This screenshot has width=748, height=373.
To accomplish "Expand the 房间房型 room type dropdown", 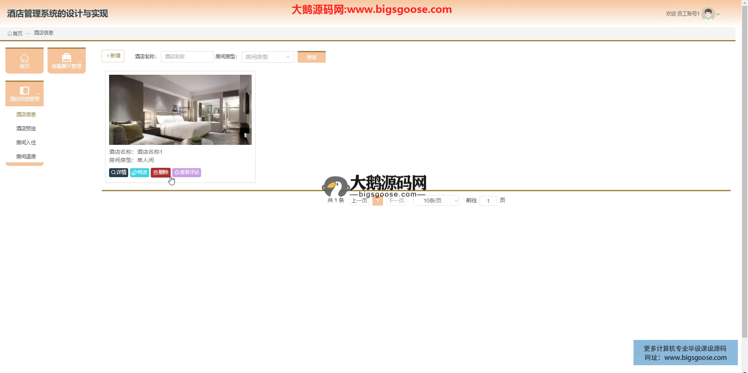I will [268, 57].
